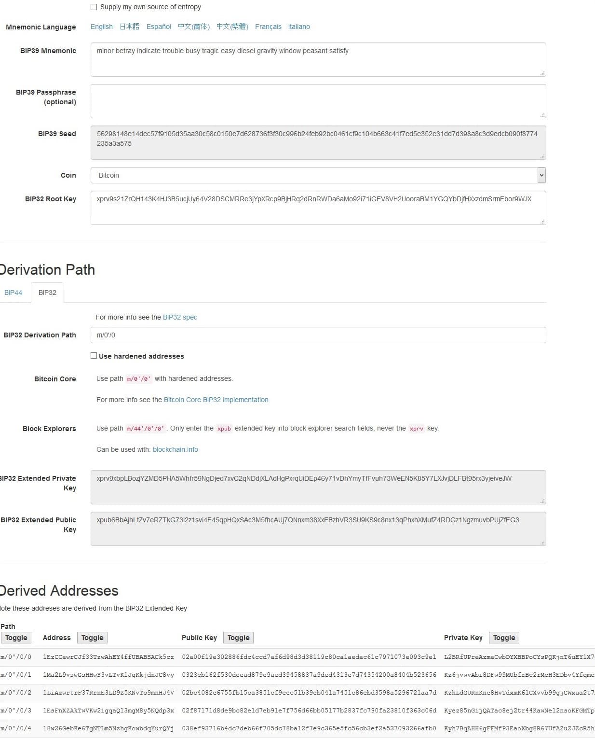
Task: Open Bitcoin Core BIP32 implementation link
Action: pyautogui.click(x=216, y=400)
